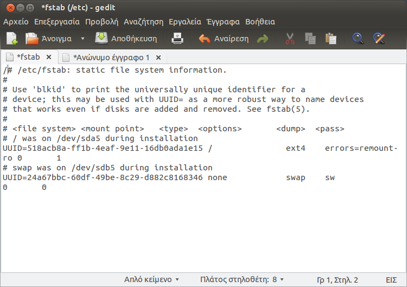Click the Αποθήκευση save button
The image size is (407, 287).
pos(126,39)
